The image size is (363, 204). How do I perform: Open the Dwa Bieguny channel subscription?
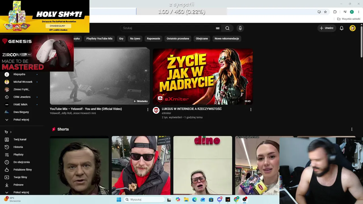click(x=22, y=112)
